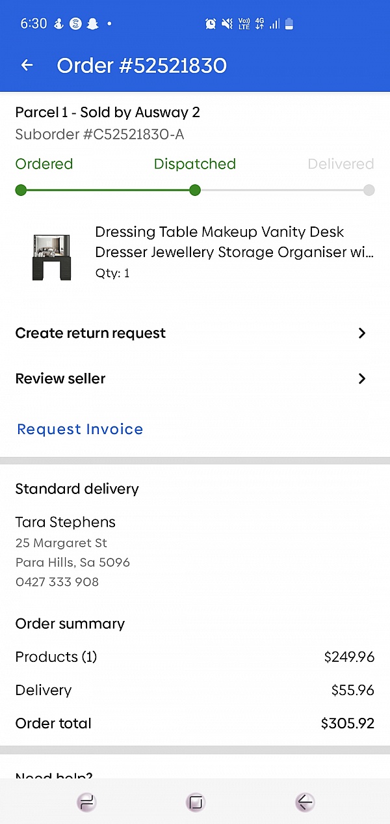The width and height of the screenshot is (390, 824).
Task: Open Review seller chevron
Action: tap(362, 379)
